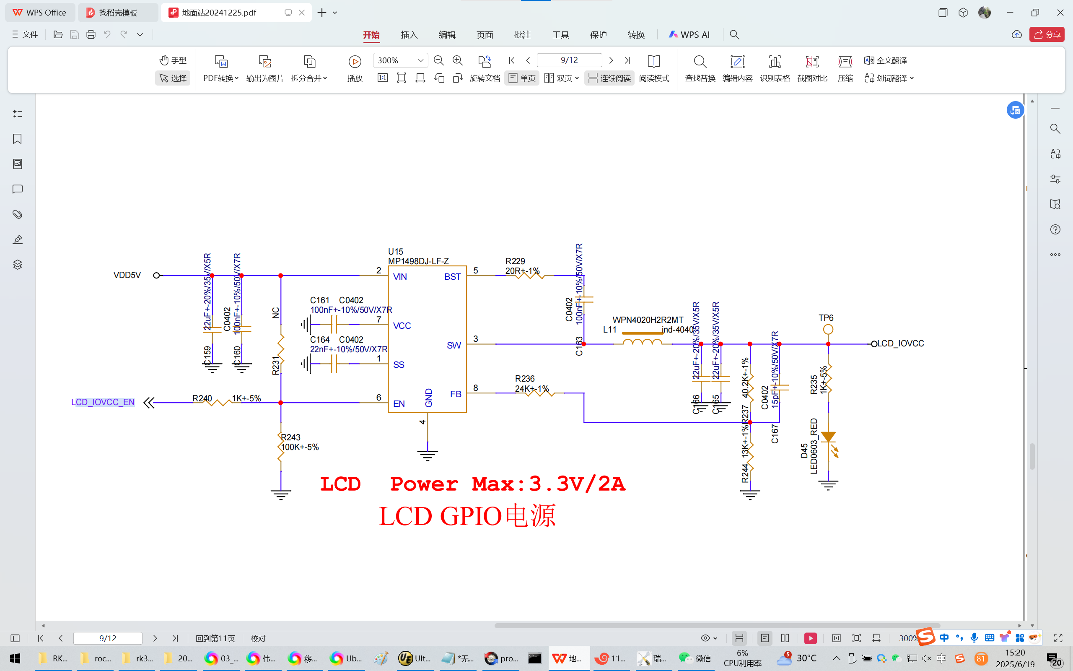Click fullscreen icon in status bar
The height and width of the screenshot is (671, 1073).
click(x=1058, y=638)
